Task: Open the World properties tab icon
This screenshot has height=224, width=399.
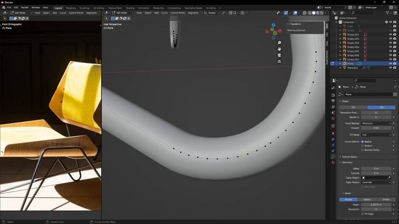Action: 333,119
